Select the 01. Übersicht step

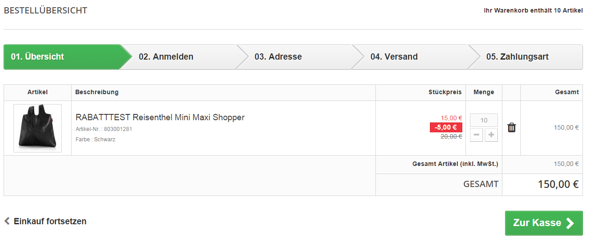coord(38,57)
